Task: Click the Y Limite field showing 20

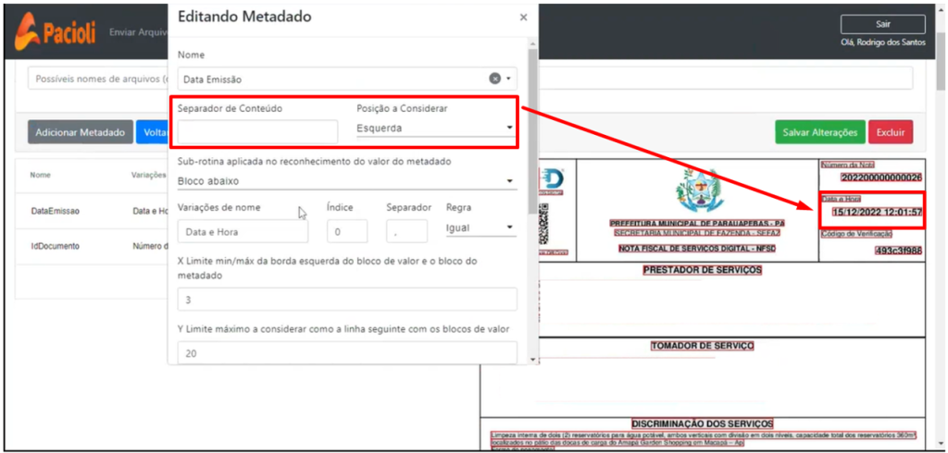Action: [347, 353]
